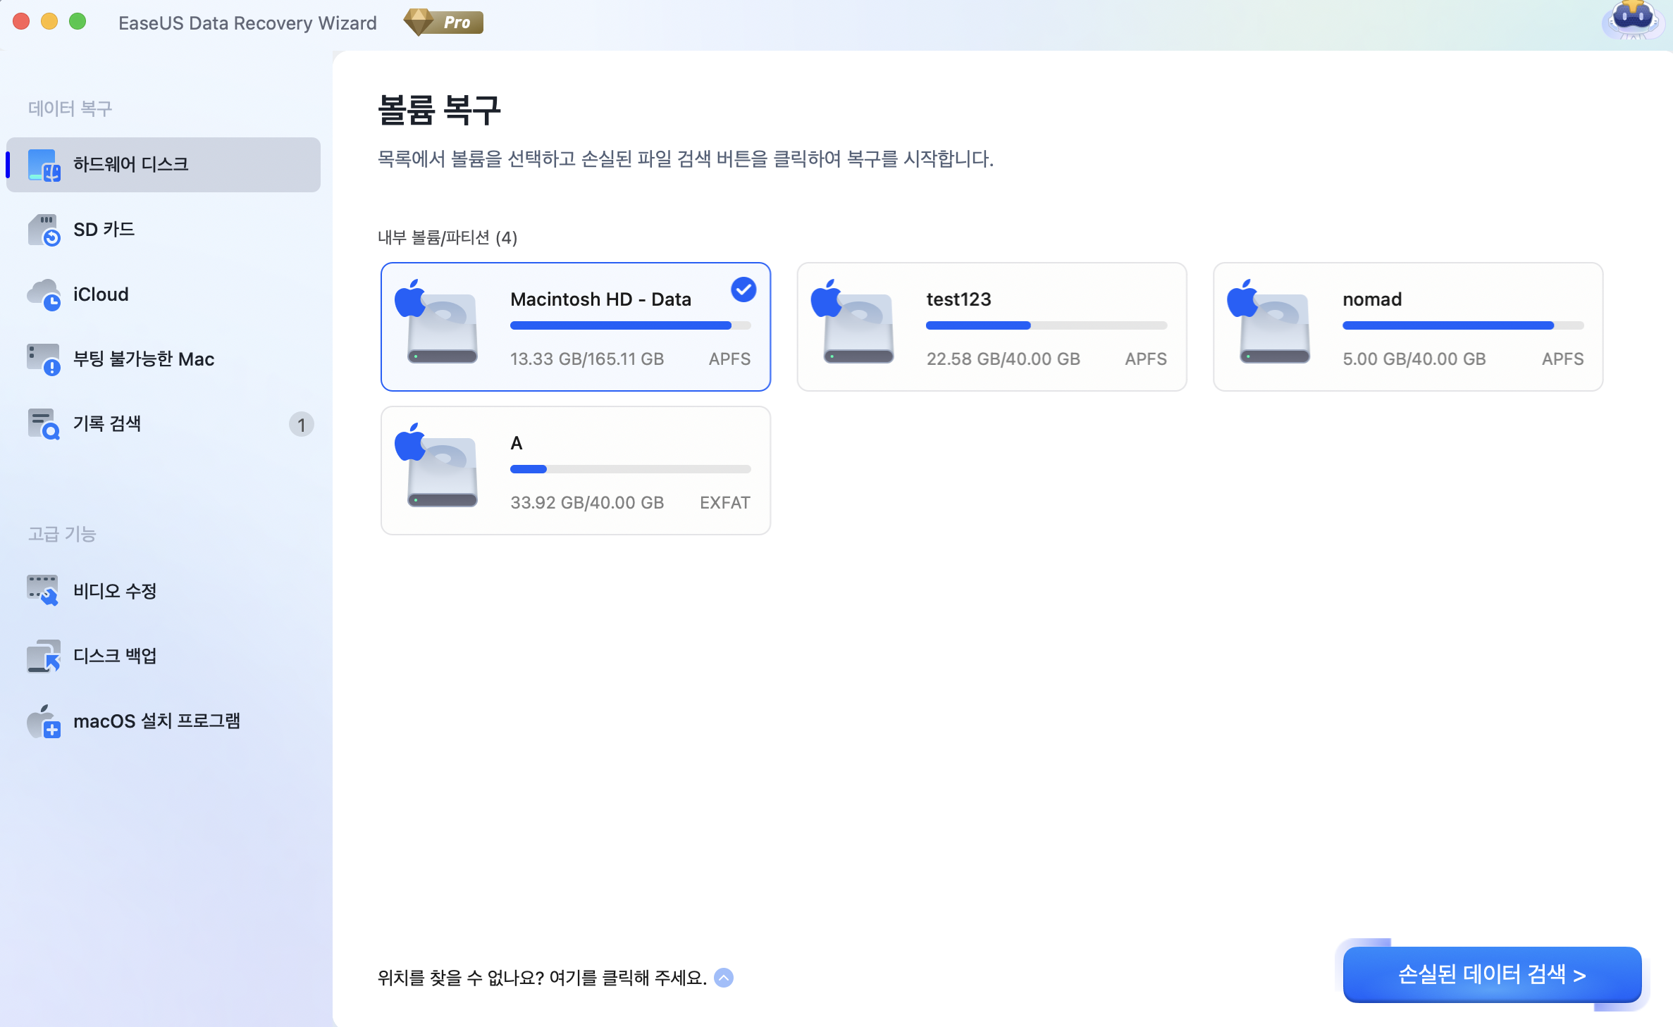Image resolution: width=1673 pixels, height=1027 pixels.
Task: Select the EXFAT volume named A
Action: pyautogui.click(x=575, y=470)
